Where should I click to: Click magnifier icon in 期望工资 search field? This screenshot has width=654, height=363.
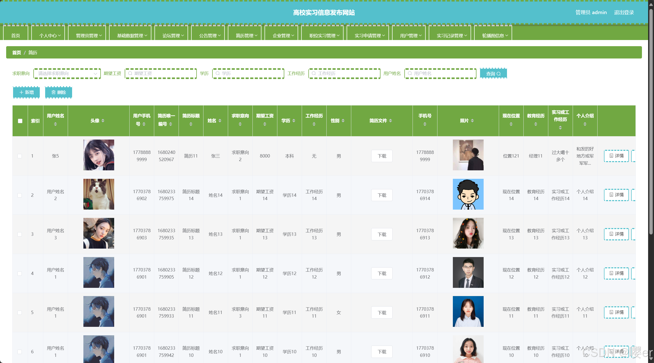130,73
